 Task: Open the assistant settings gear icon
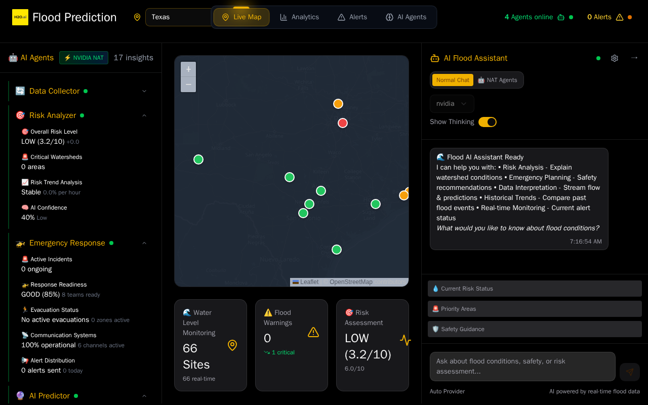tap(615, 58)
